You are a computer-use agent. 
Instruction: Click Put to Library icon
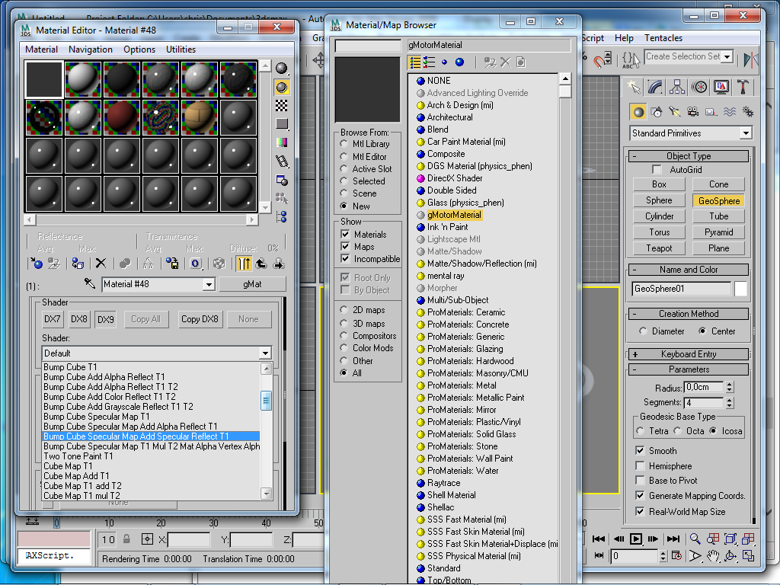pos(172,263)
